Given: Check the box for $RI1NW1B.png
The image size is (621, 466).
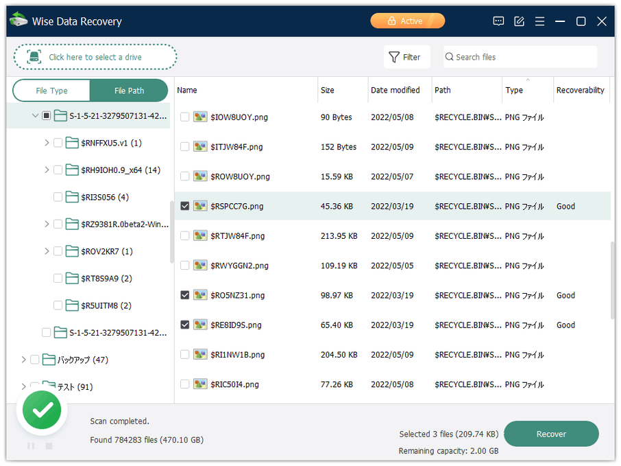Looking at the screenshot, I should click(x=184, y=355).
